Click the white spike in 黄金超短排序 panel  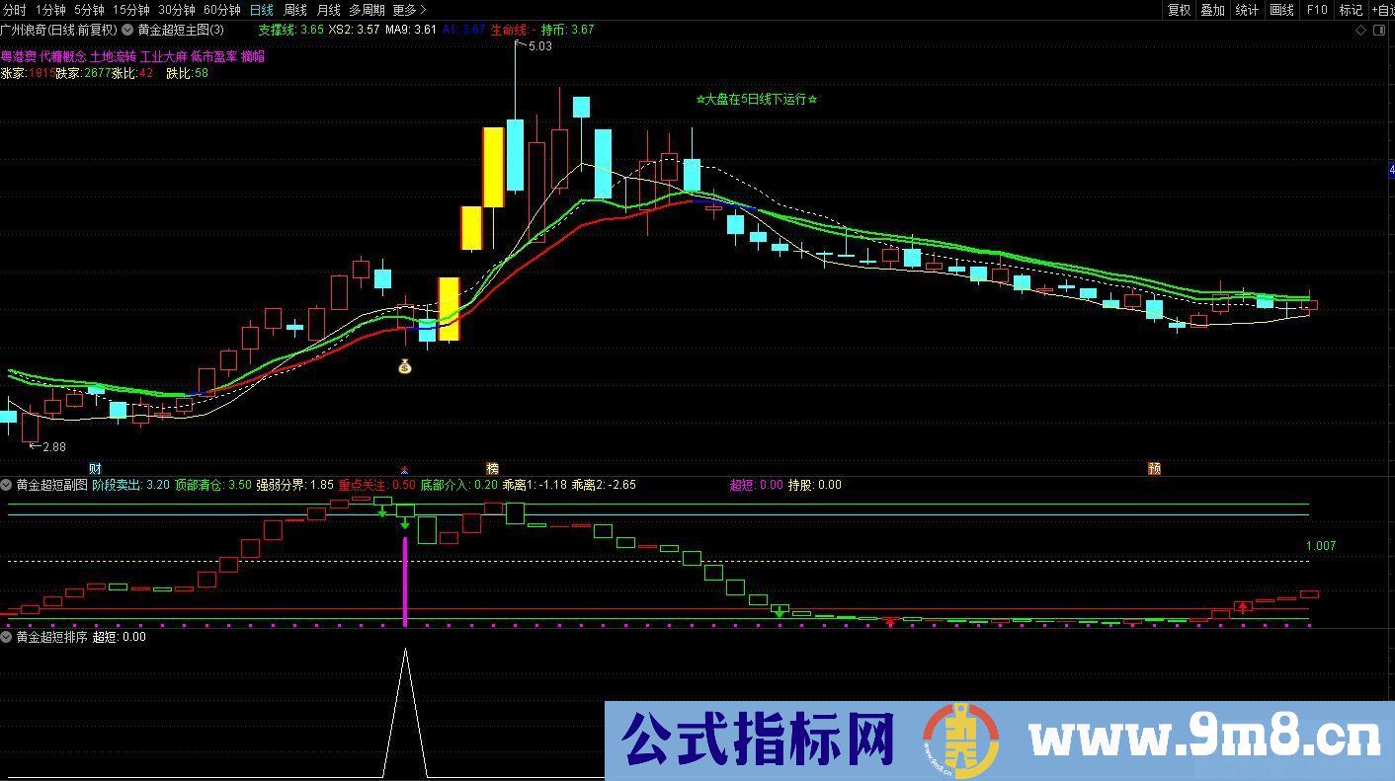coord(404,713)
